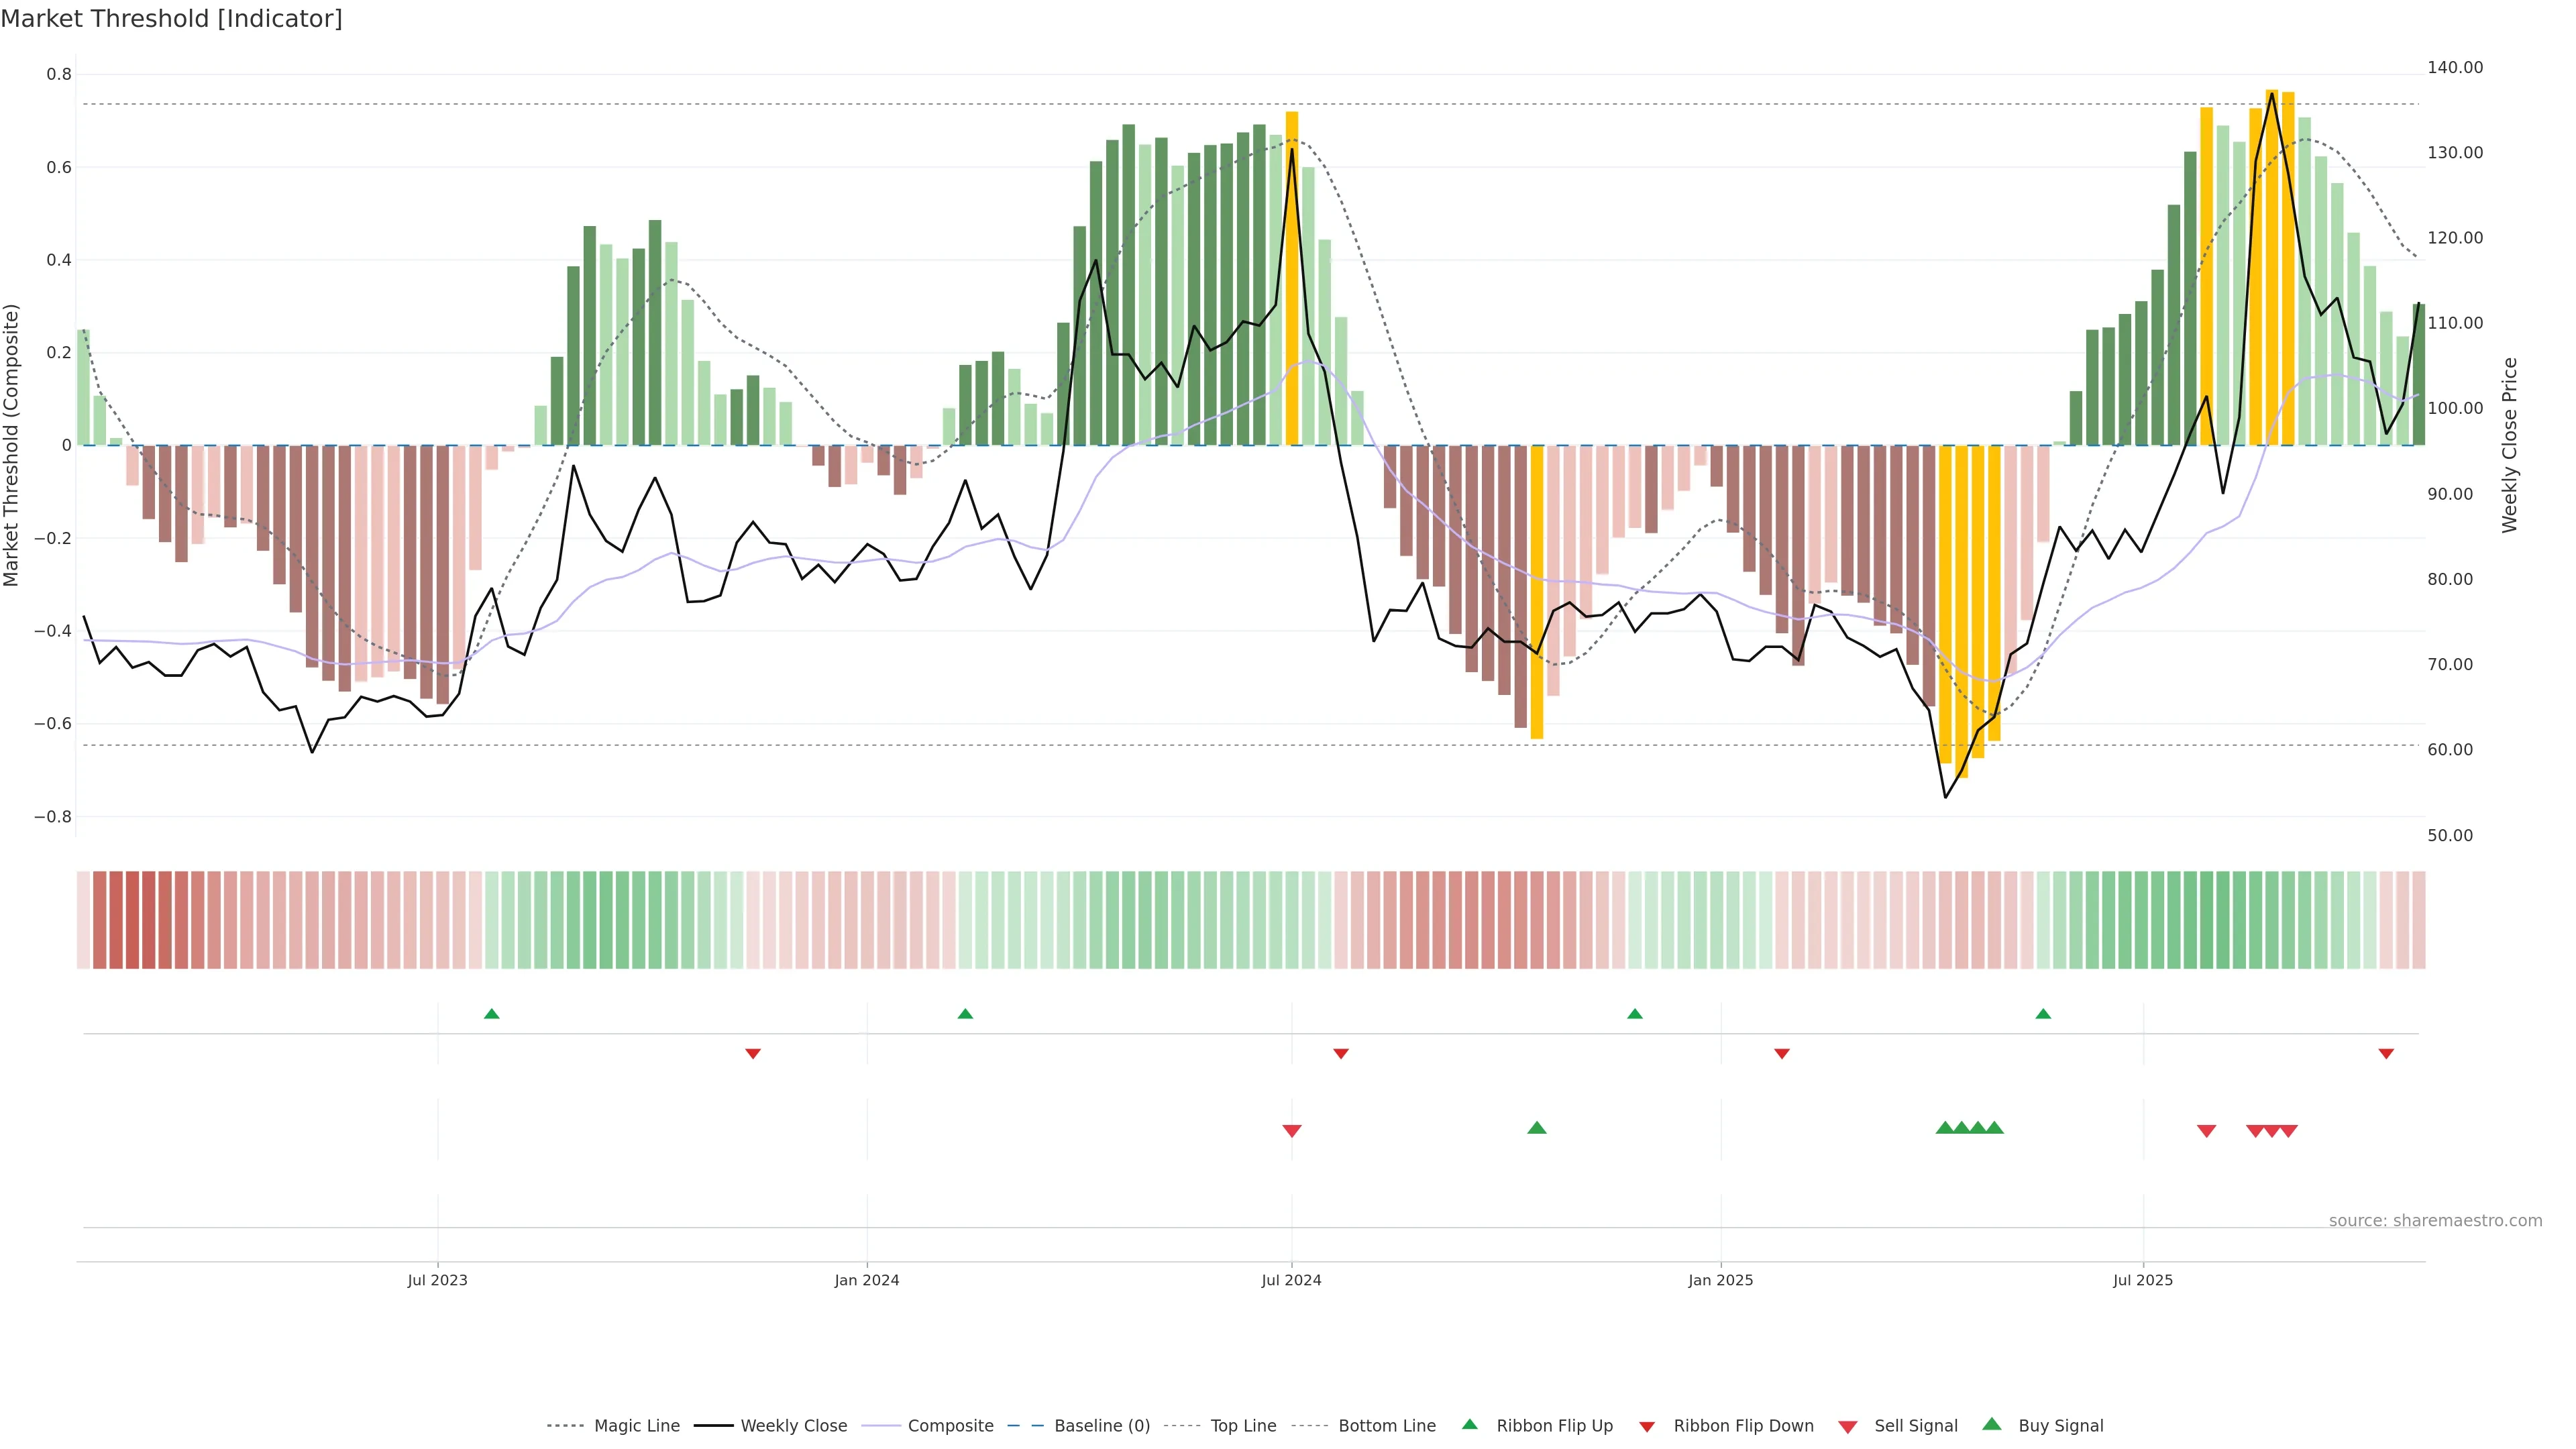
Task: Click the sell signal marker at Jul 2024
Action: pos(1291,1131)
